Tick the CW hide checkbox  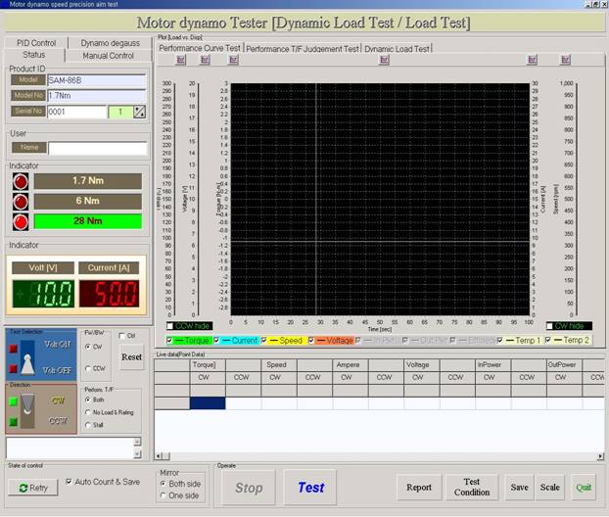[549, 325]
